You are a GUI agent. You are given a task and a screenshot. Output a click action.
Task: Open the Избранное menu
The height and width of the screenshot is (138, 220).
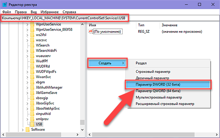(49, 12)
